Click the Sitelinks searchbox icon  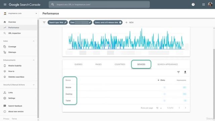5,77
